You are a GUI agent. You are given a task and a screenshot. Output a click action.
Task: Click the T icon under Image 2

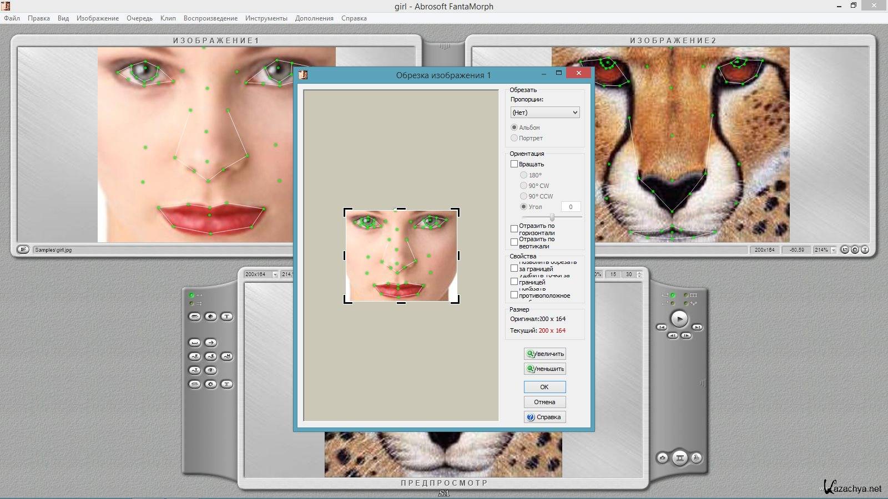coord(865,250)
